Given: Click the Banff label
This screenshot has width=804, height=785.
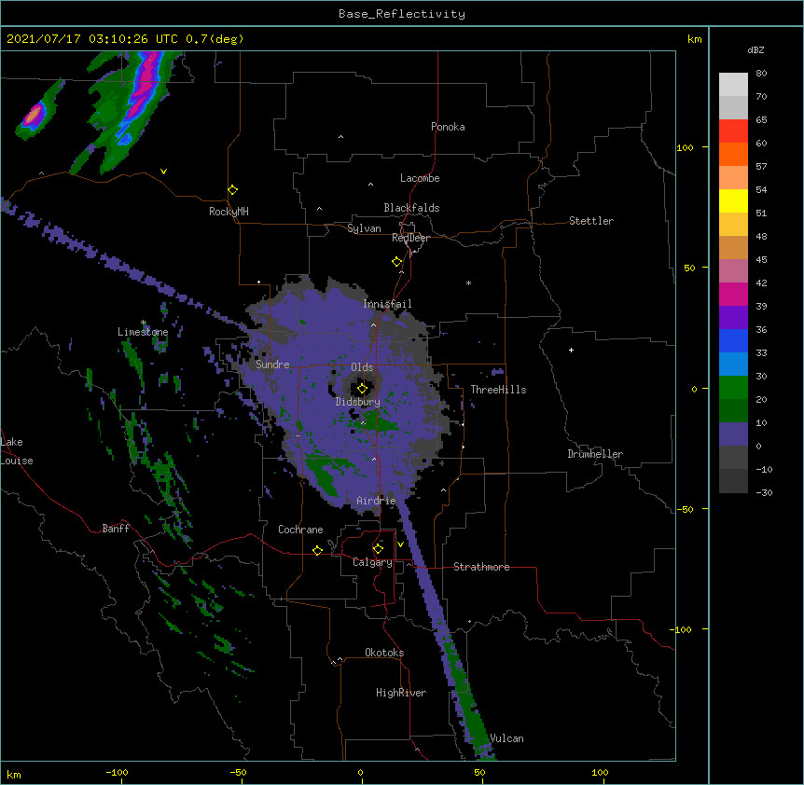Looking at the screenshot, I should point(116,529).
